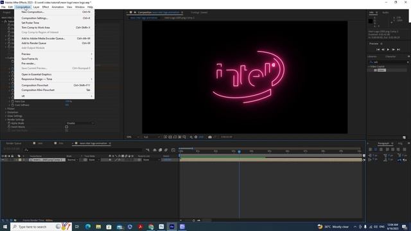Viewport: 411px width, 231px height.
Task: Open the Alpha Mode dropdown
Action: (80, 123)
